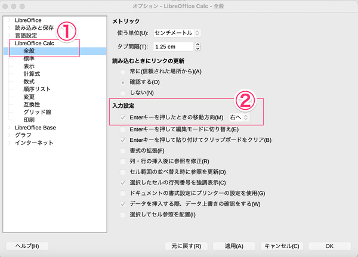Click the 元に戻す button
The height and width of the screenshot is (257, 358).
click(x=186, y=246)
